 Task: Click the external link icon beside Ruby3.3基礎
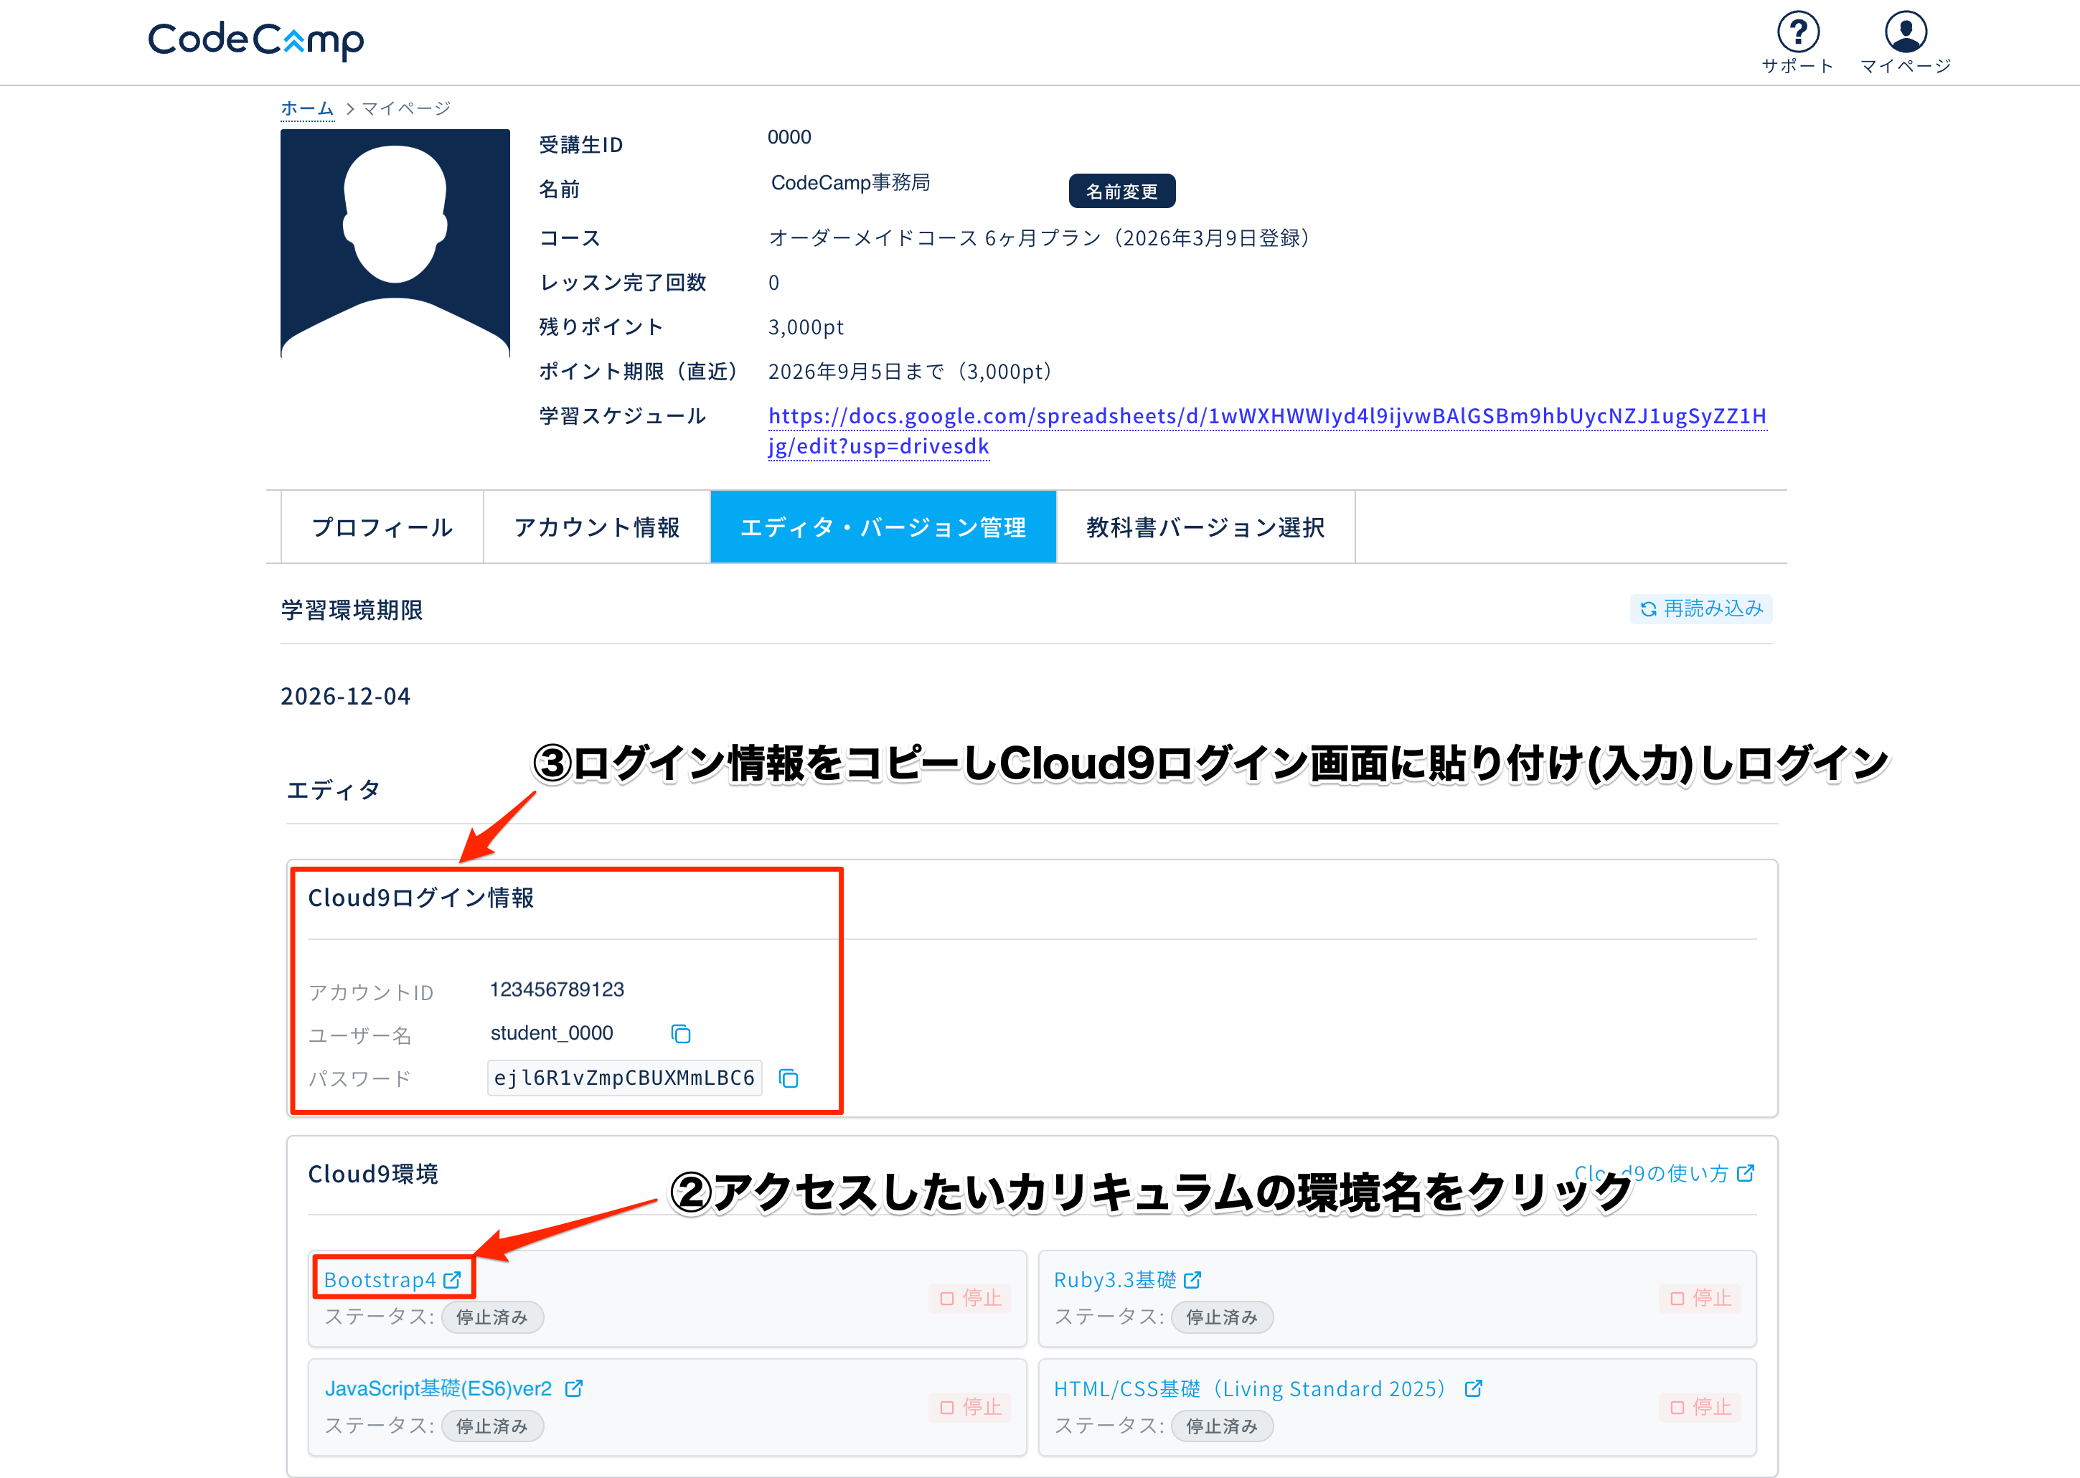point(1193,1279)
